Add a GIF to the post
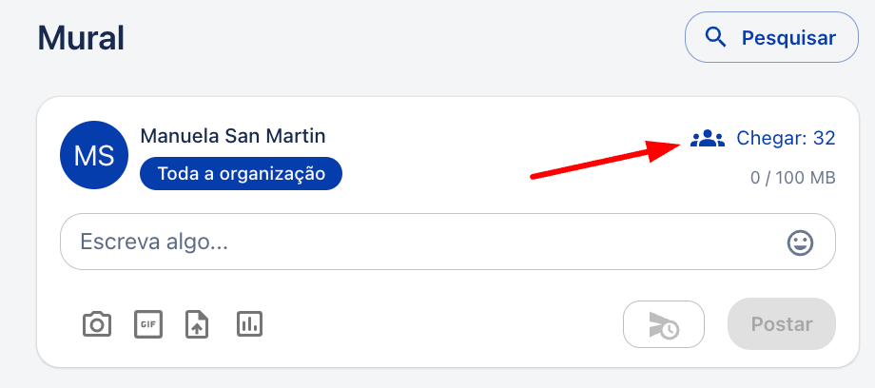 [148, 324]
